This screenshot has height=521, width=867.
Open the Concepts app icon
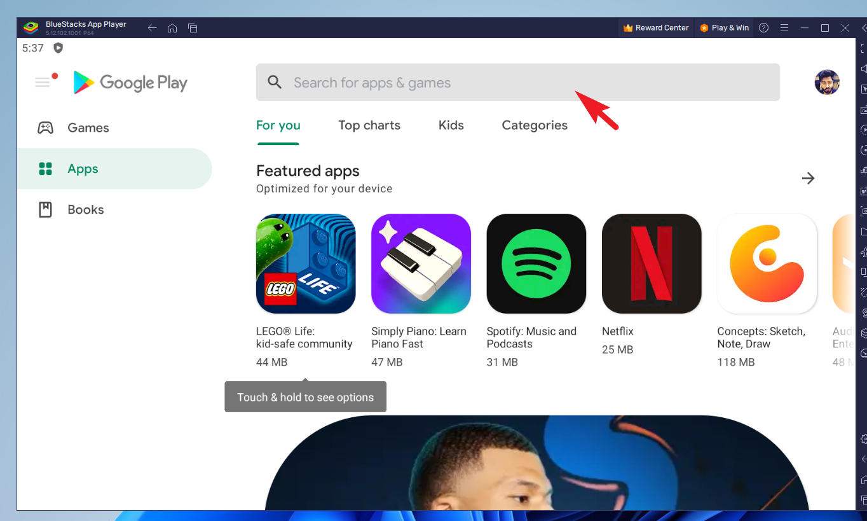tap(767, 263)
